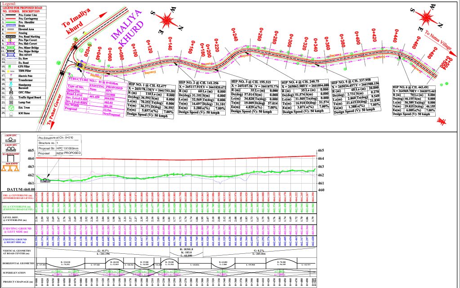The width and height of the screenshot is (460, 288).
Task: Click the purple 'IMALIYA KHURD' village label
Action: [x=128, y=29]
